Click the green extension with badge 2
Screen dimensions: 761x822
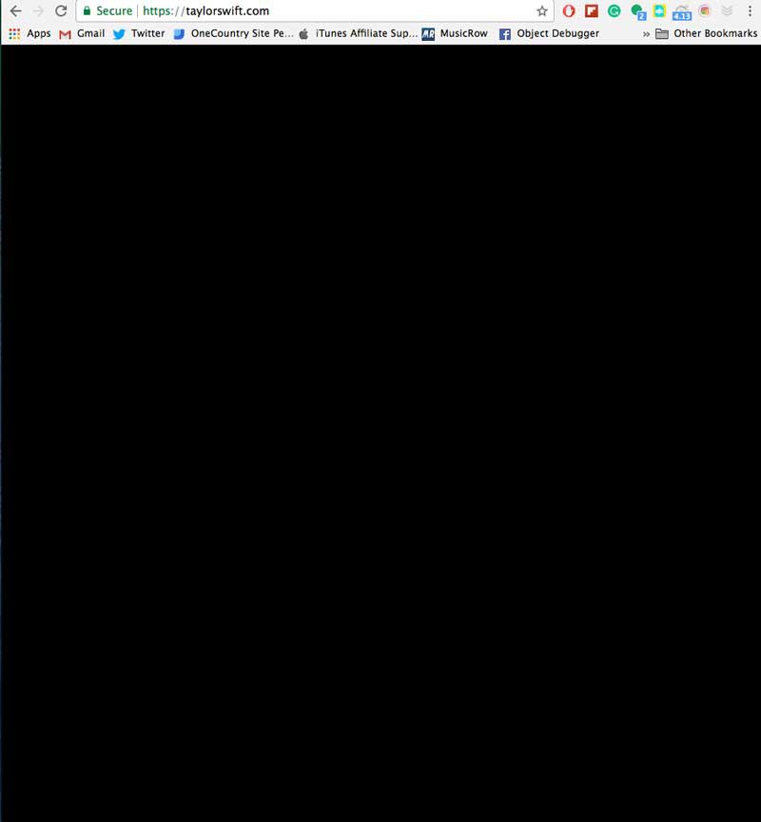point(638,11)
